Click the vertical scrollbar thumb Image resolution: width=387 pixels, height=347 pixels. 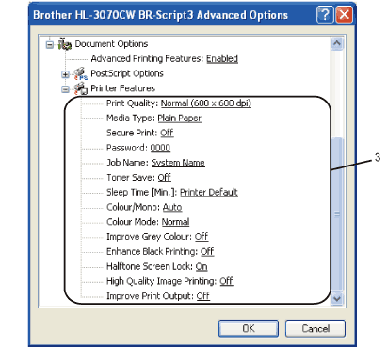tap(337, 214)
